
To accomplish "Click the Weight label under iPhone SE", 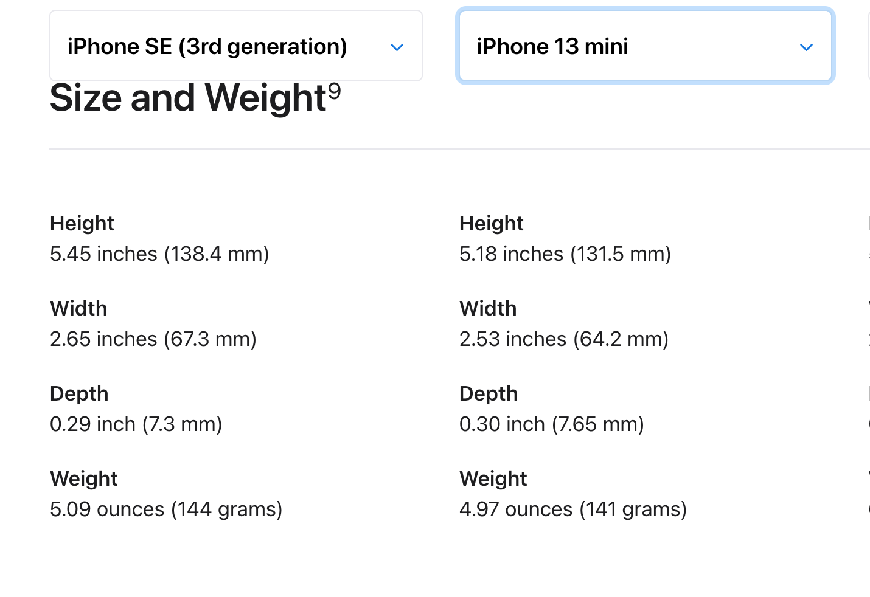I will [x=84, y=479].
